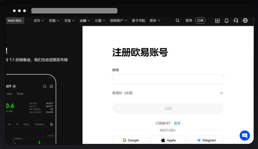The image size is (258, 149).
Task: Select the Trade tab in phone mockup
Action: [x=20, y=94]
